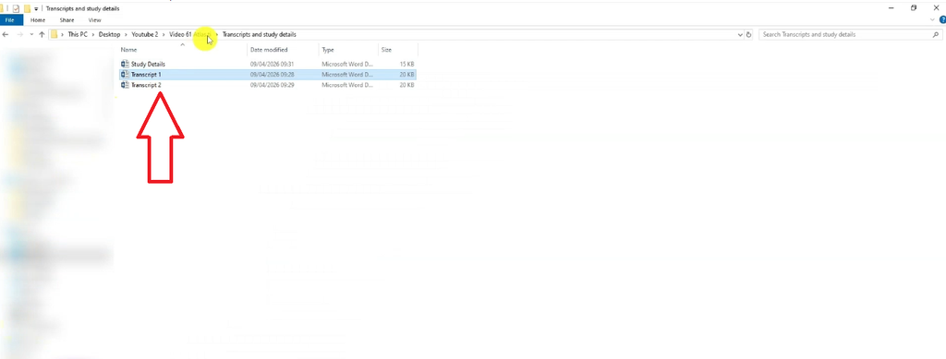Click date 09/04/2026 09:29 cell

(273, 86)
